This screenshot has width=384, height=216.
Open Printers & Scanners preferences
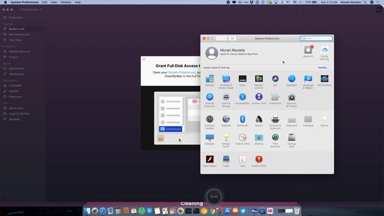pos(275,122)
